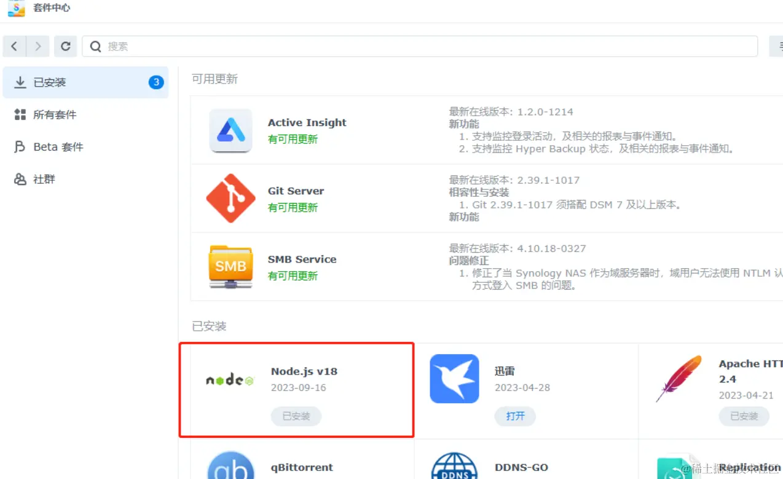Open the Active Insight package icon

(x=230, y=130)
